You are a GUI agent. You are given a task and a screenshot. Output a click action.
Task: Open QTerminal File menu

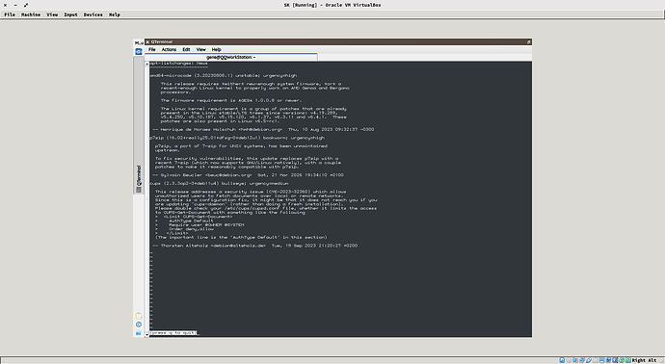tap(152, 49)
